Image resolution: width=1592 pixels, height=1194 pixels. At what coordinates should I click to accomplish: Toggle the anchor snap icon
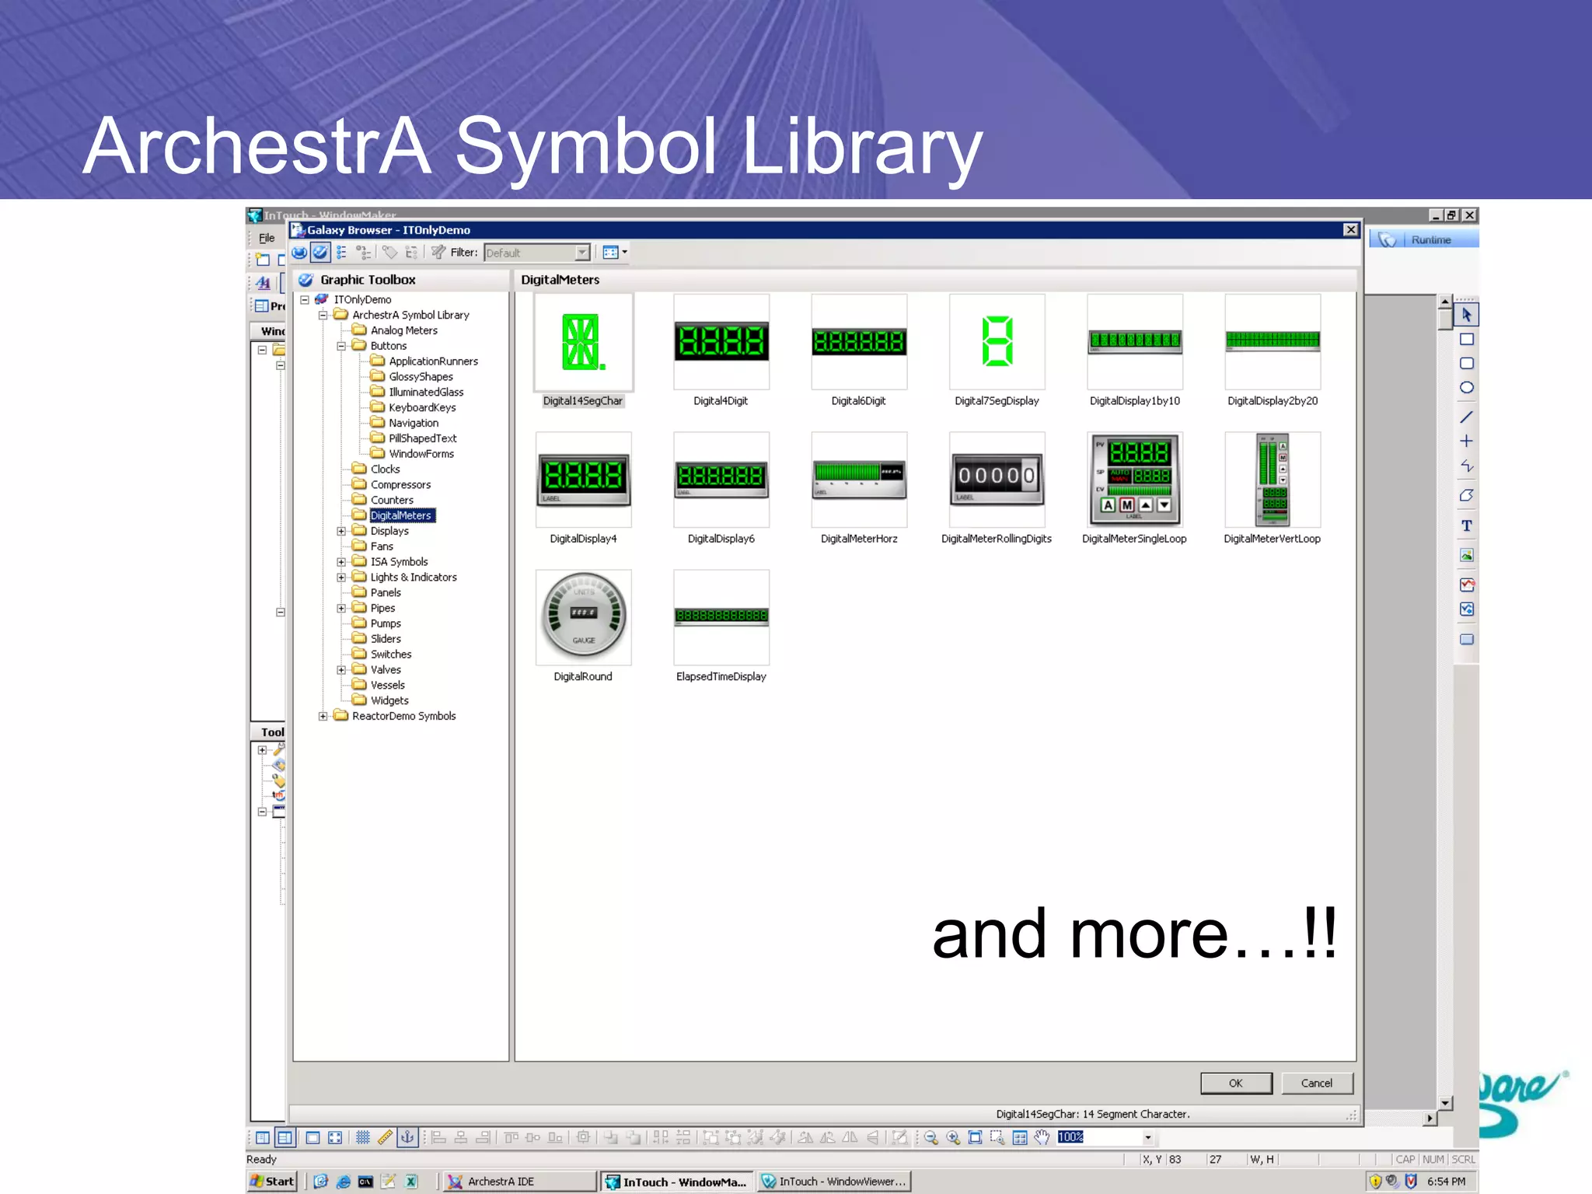tap(407, 1137)
